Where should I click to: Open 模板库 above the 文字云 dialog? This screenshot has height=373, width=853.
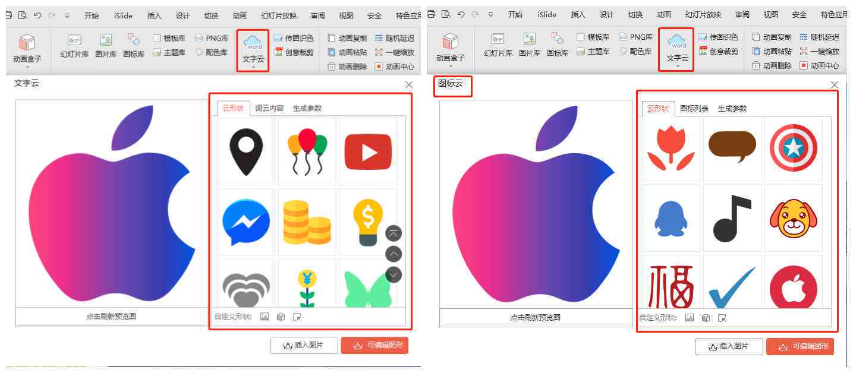click(169, 38)
